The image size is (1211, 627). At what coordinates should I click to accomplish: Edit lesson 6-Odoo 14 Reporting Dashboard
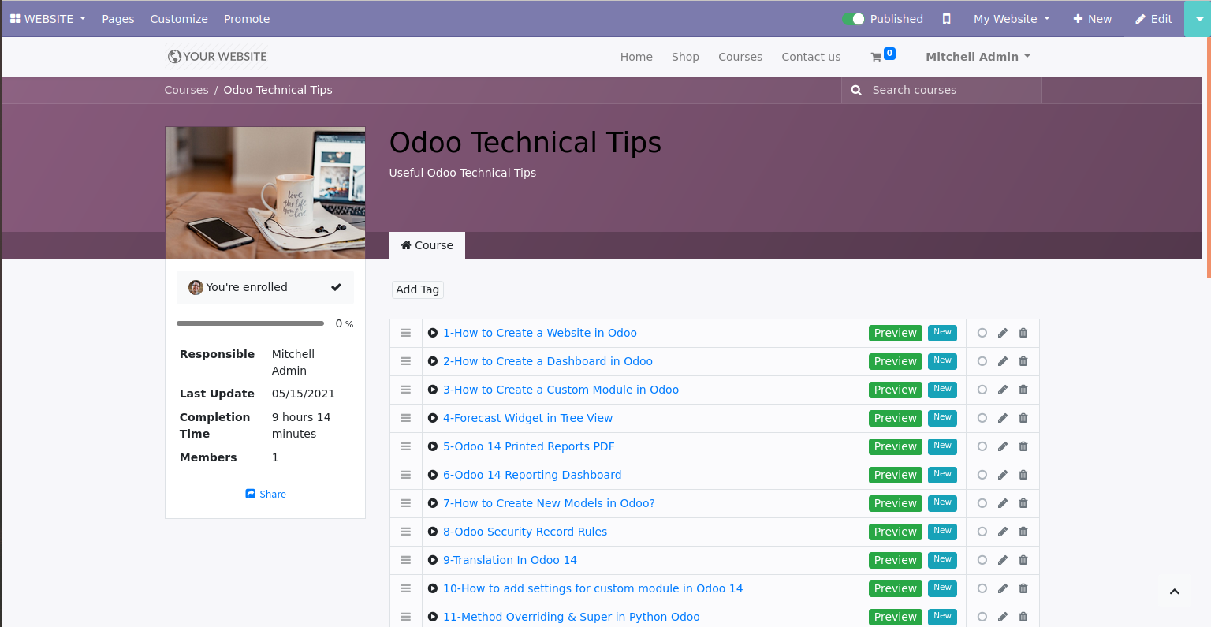click(x=1003, y=475)
